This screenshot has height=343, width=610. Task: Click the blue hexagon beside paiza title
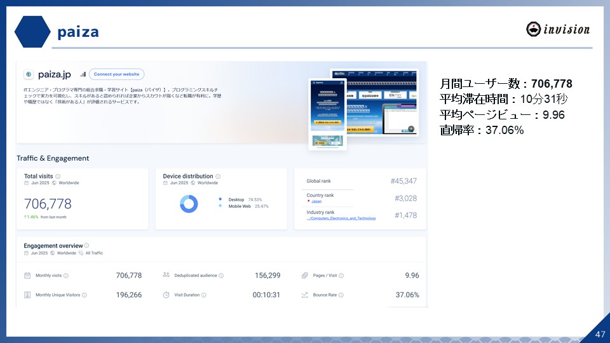[x=32, y=32]
